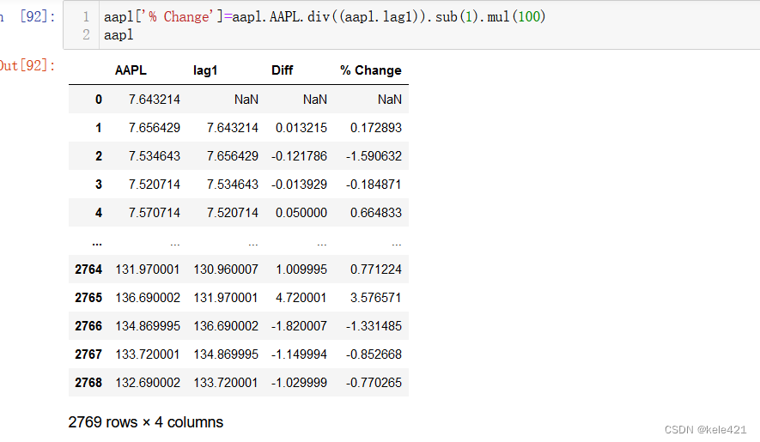This screenshot has width=760, height=442.
Task: Click % Change value 0.664833
Action: tap(376, 213)
